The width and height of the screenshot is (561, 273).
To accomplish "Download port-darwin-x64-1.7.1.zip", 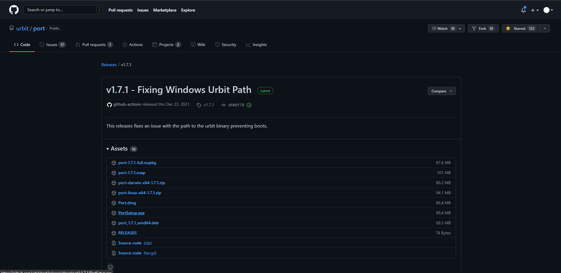I will [x=142, y=183].
